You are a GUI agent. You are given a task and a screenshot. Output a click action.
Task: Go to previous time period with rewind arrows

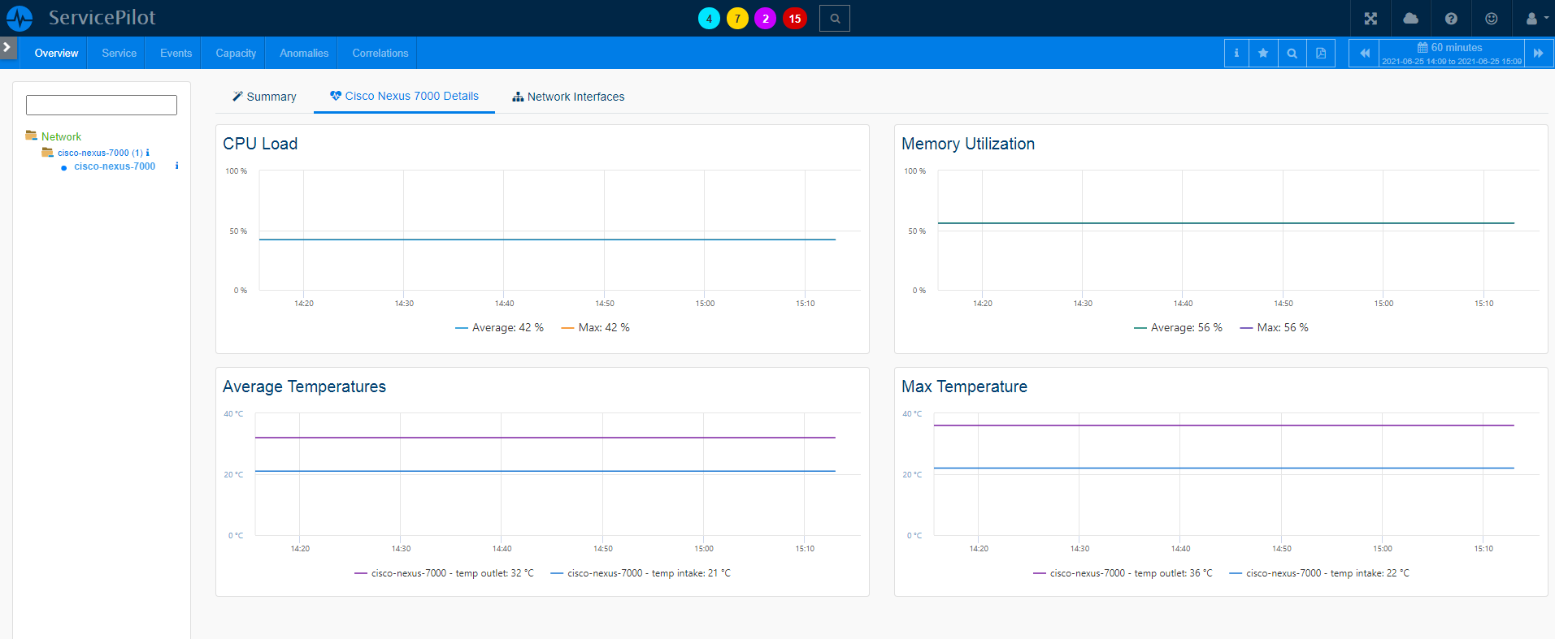(1364, 54)
